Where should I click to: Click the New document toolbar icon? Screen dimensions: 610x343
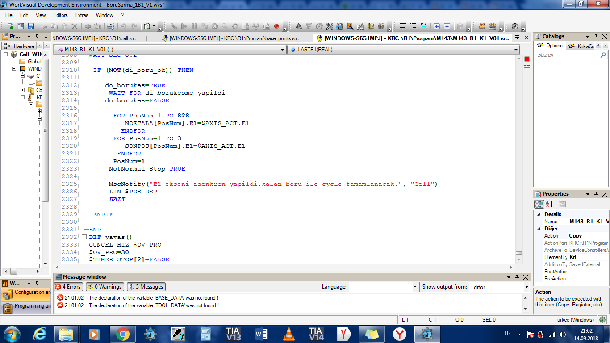point(10,26)
